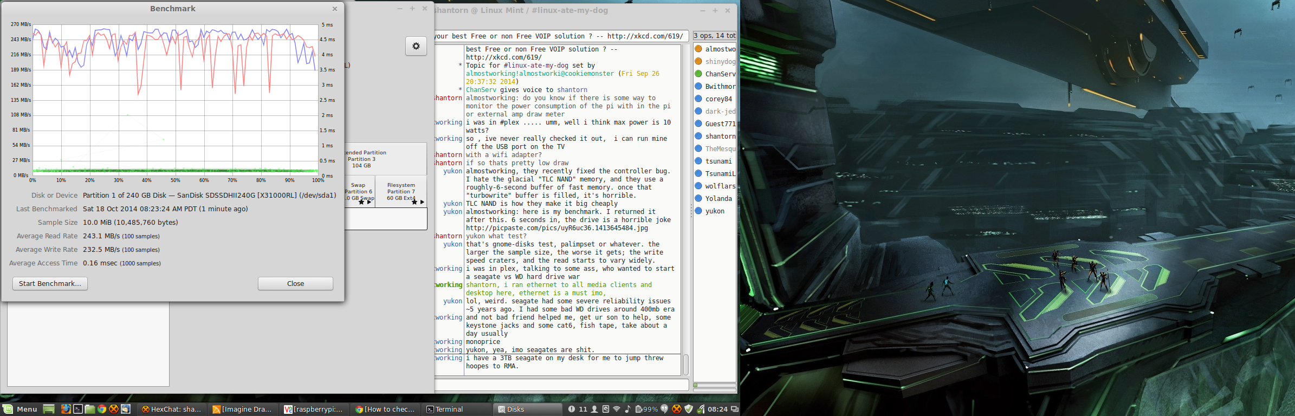Open the Wi-Fi network tray icon
Image resolution: width=1295 pixels, height=416 pixels.
(x=616, y=409)
